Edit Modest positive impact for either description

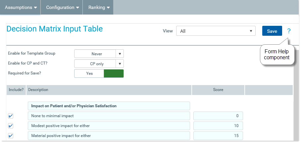[x=109, y=126]
